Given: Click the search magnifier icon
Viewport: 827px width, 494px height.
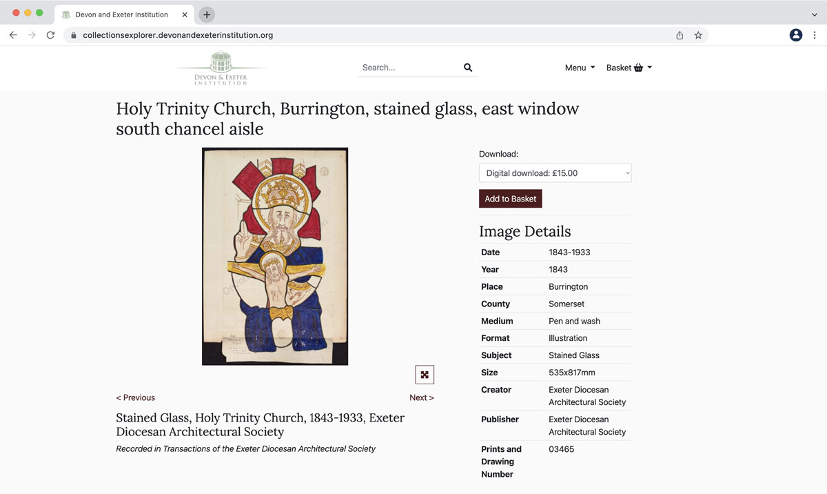Looking at the screenshot, I should click(x=468, y=68).
